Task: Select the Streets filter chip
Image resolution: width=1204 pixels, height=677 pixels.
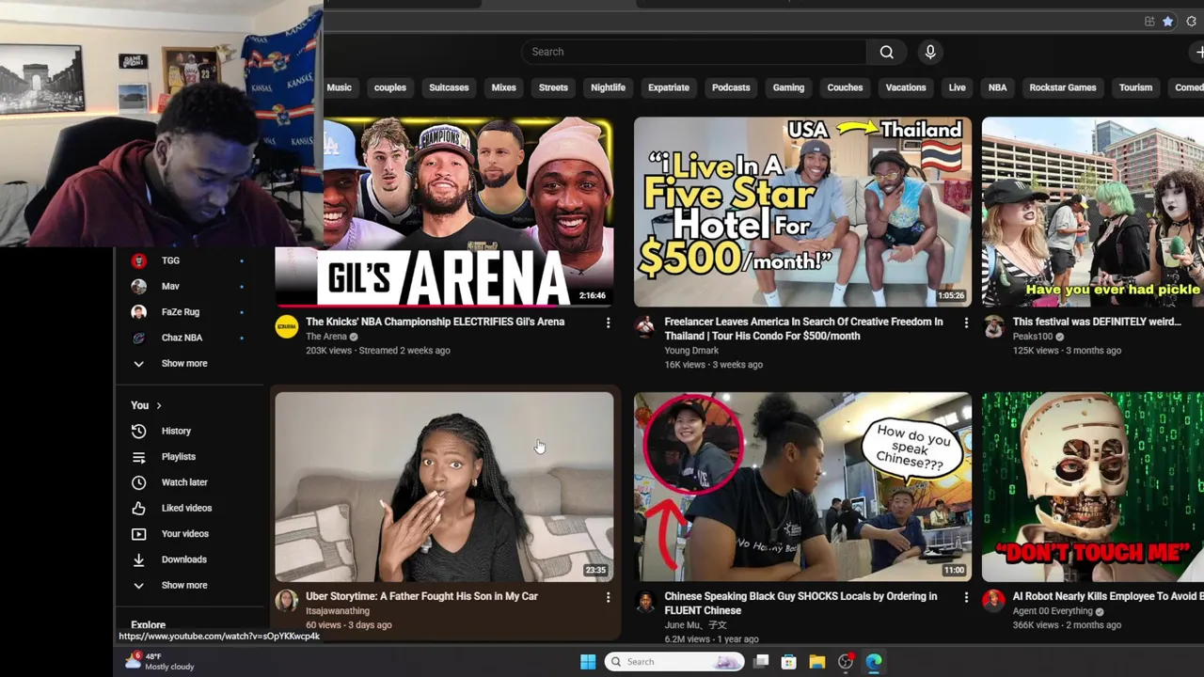Action: click(x=553, y=87)
